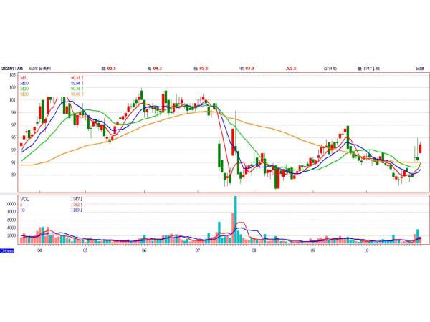Click the 08 month marker on time axis
The width and height of the screenshot is (430, 322).
254,251
